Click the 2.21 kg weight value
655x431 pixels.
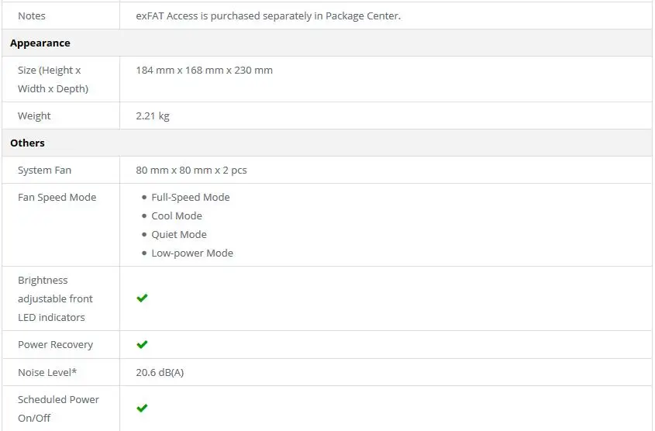(x=153, y=116)
